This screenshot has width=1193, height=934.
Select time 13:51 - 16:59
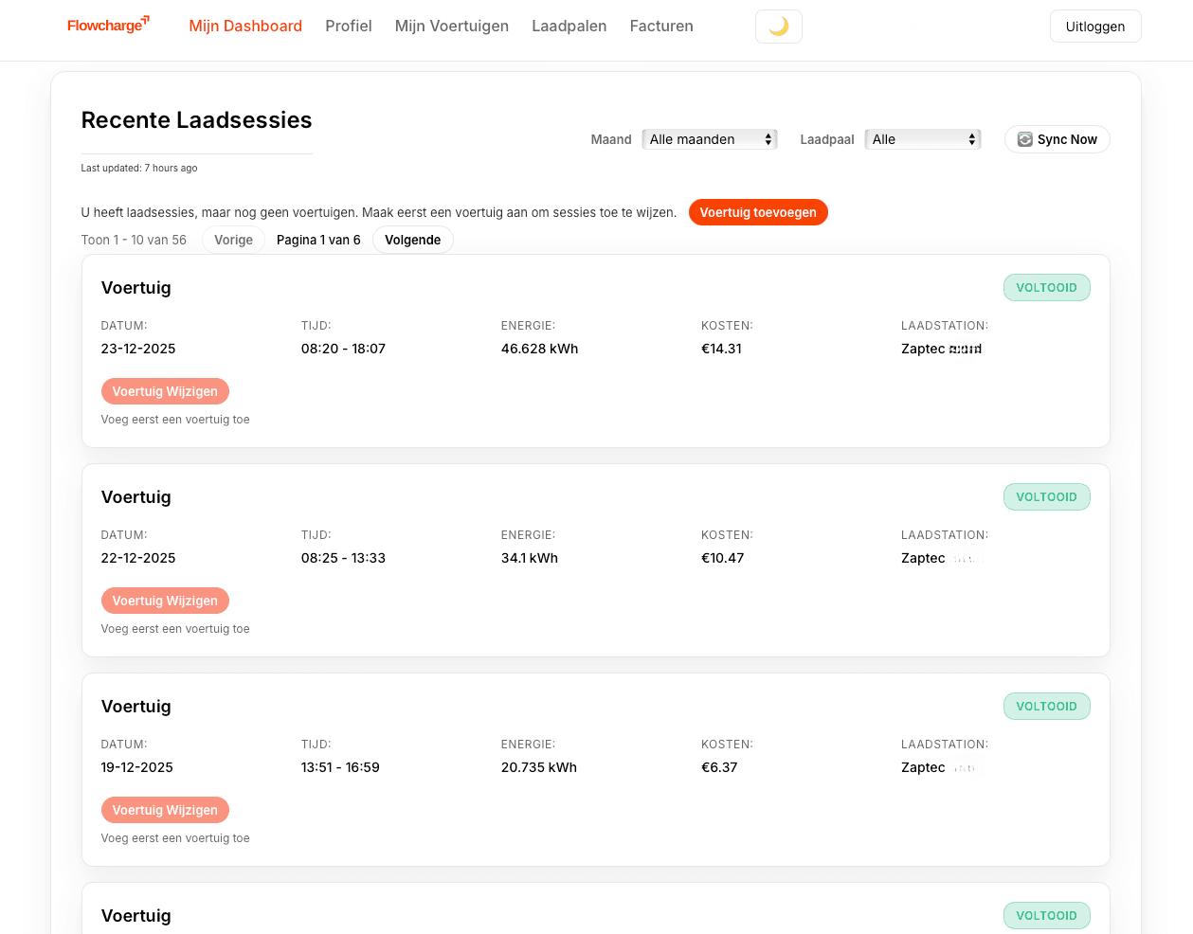coord(340,767)
